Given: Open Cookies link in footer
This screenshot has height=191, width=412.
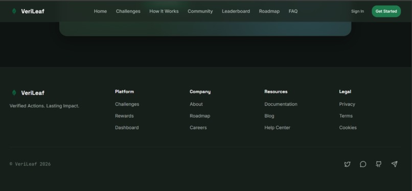Looking at the screenshot, I should pos(348,128).
